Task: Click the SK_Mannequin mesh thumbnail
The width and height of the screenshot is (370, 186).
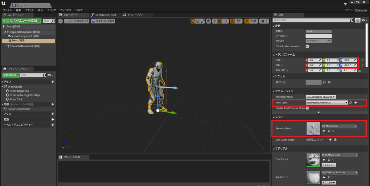Action: tap(313, 128)
